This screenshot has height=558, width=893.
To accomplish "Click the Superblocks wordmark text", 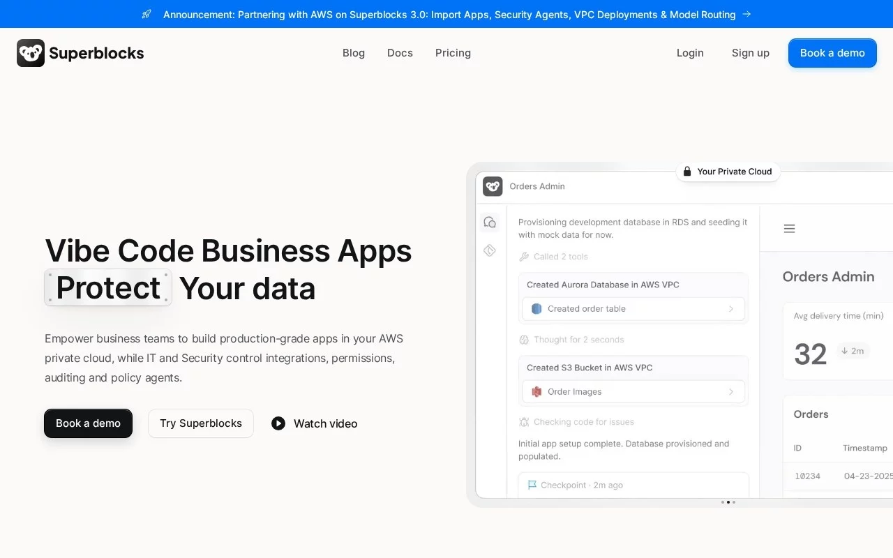I will 96,53.
